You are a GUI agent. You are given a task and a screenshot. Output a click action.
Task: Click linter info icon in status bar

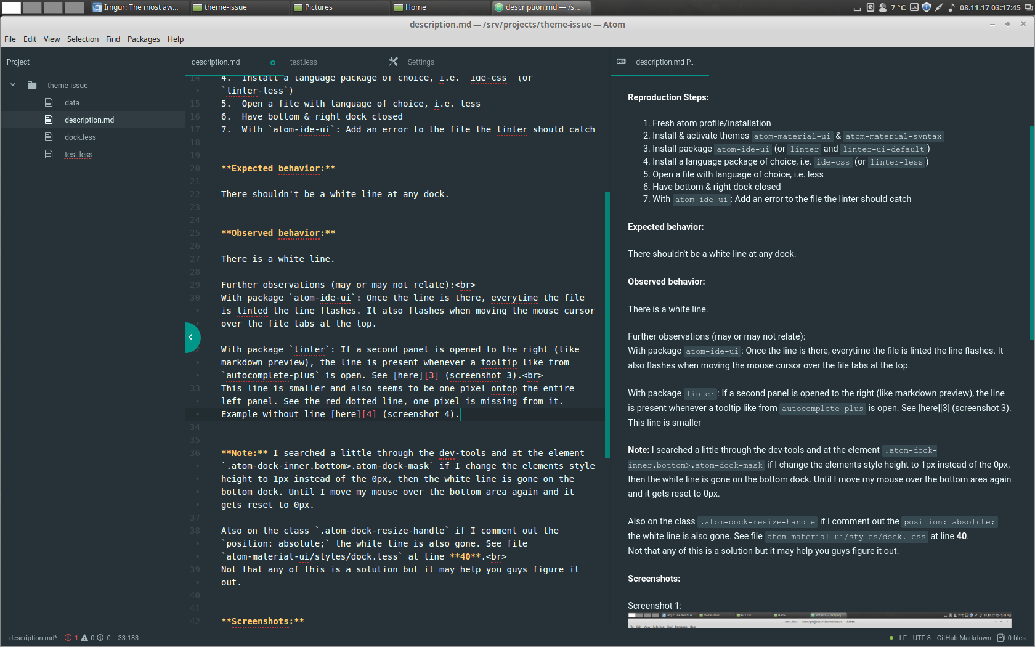click(100, 638)
